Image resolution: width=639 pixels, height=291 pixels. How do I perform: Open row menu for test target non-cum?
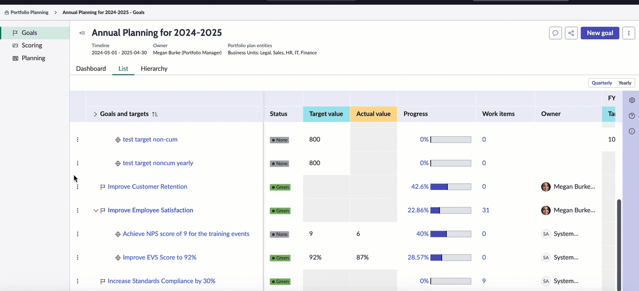coord(78,140)
